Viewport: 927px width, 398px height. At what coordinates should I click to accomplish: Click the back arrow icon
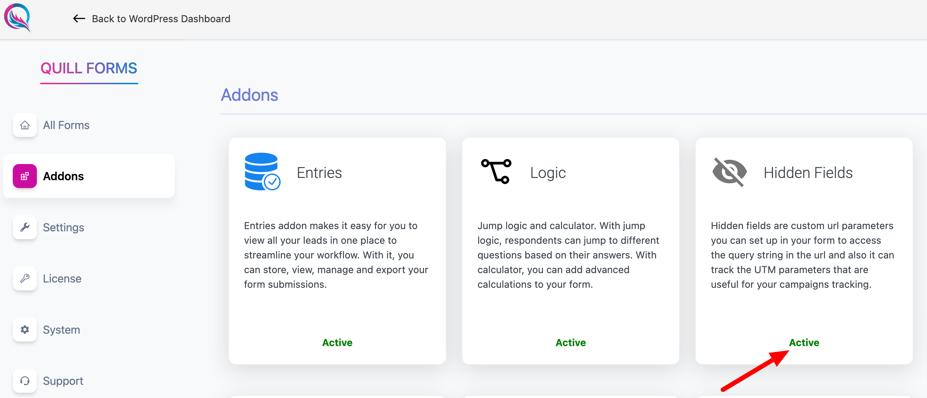[x=79, y=18]
